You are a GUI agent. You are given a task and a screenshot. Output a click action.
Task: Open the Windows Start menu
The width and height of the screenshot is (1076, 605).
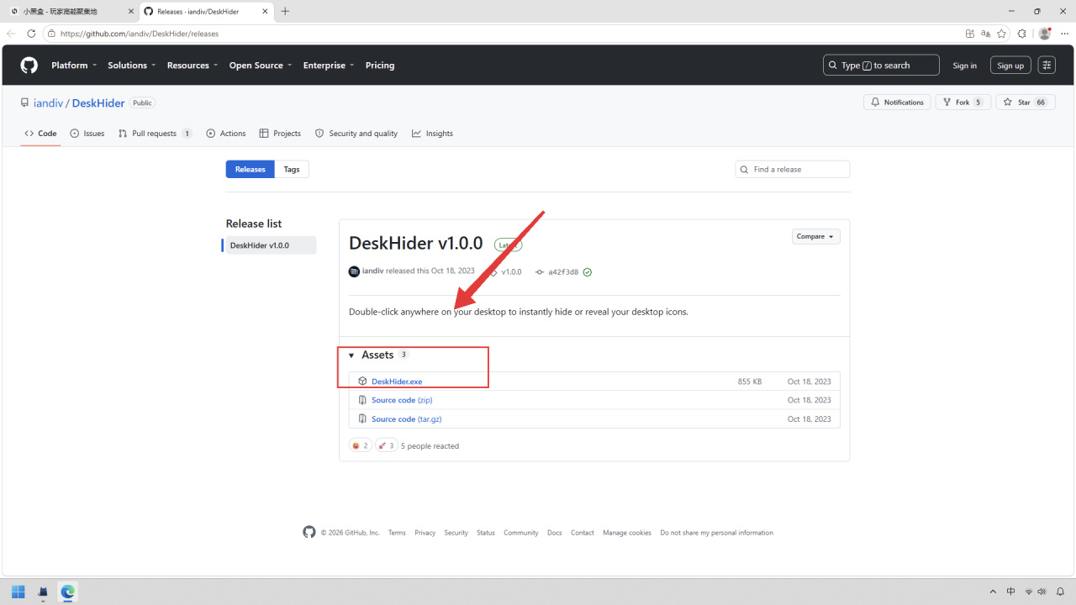(x=18, y=592)
